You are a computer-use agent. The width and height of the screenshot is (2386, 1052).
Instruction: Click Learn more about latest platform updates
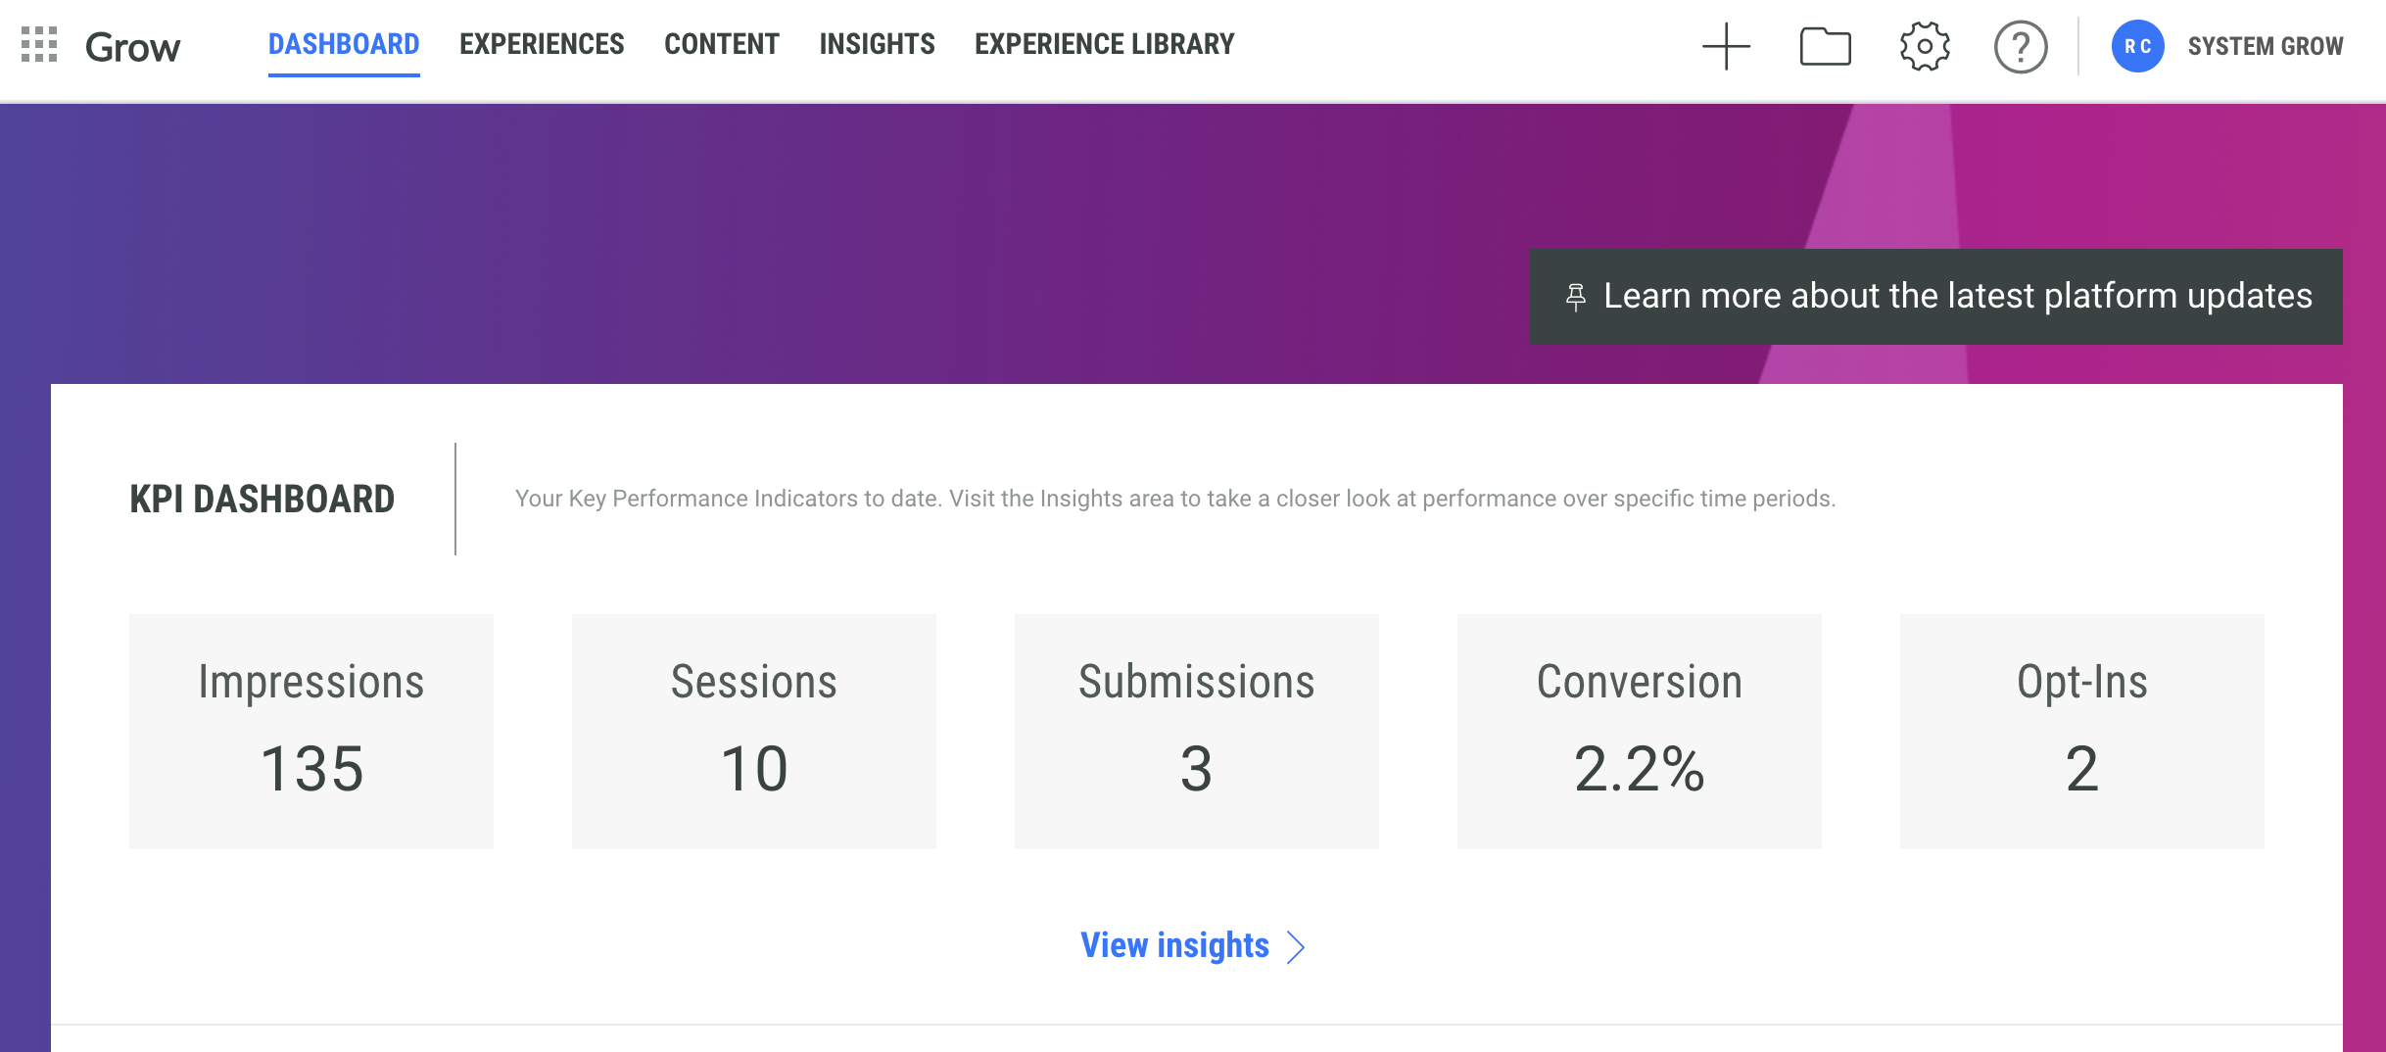click(1957, 296)
